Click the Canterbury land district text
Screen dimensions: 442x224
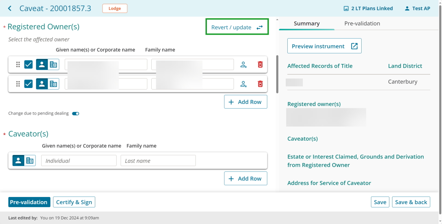(402, 82)
